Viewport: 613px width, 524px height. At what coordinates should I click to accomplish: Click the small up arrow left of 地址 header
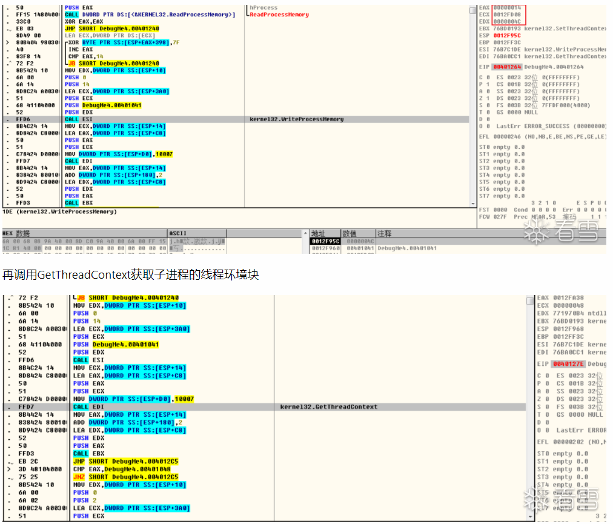click(x=305, y=233)
